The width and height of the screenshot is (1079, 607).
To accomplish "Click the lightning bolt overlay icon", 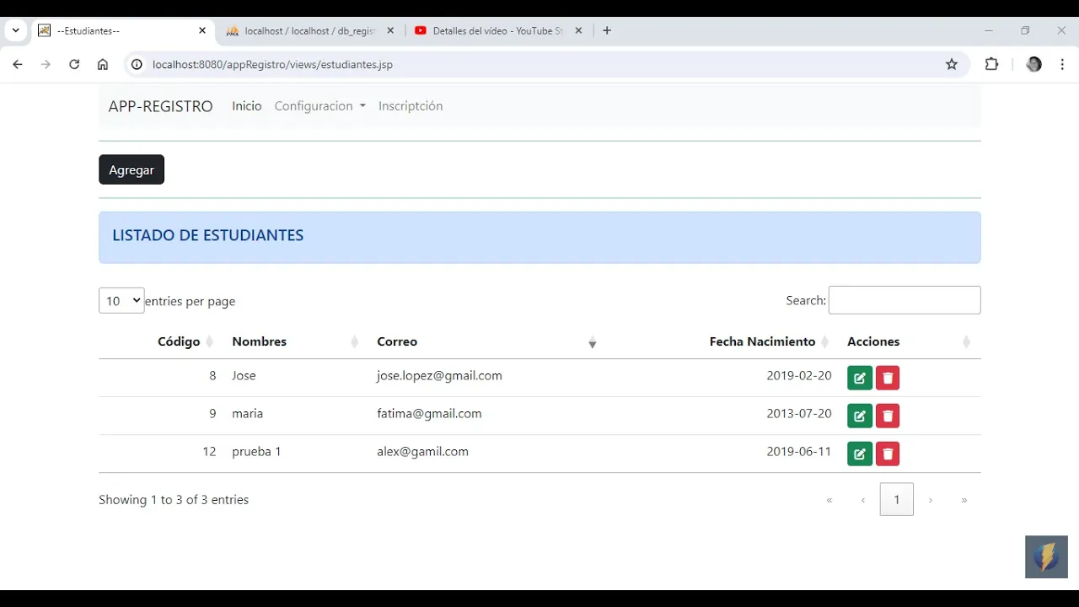I will tap(1046, 557).
